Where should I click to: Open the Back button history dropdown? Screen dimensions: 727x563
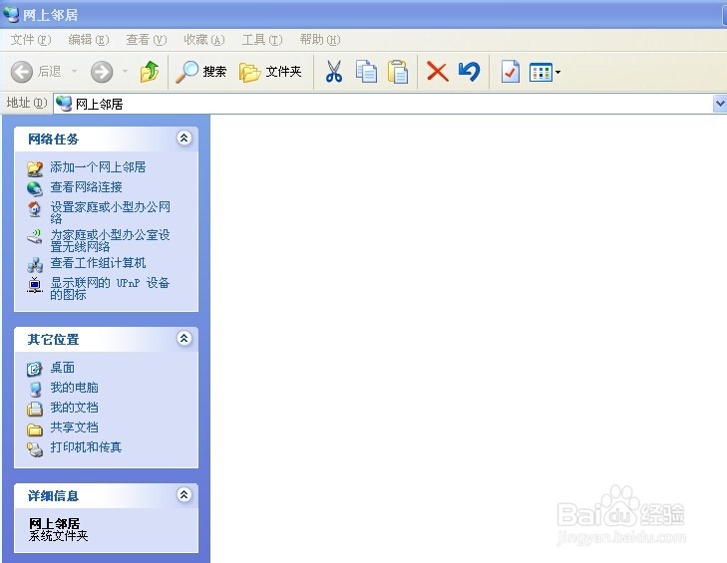74,72
